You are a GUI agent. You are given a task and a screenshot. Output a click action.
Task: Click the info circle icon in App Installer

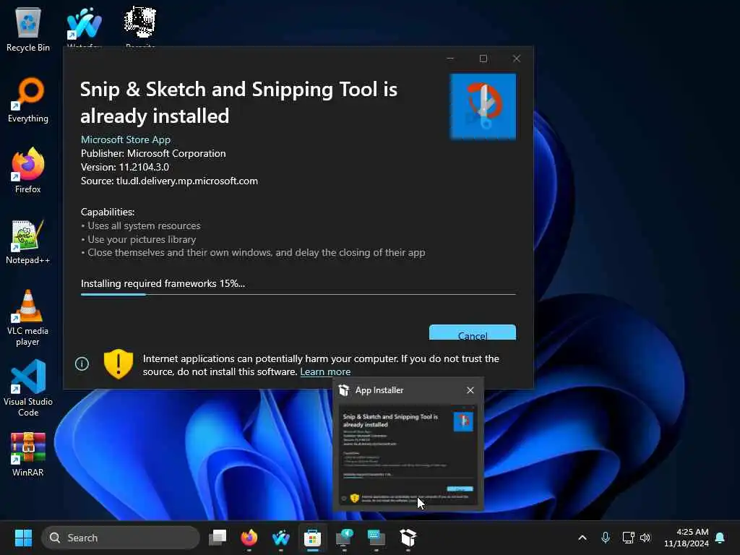point(82,364)
